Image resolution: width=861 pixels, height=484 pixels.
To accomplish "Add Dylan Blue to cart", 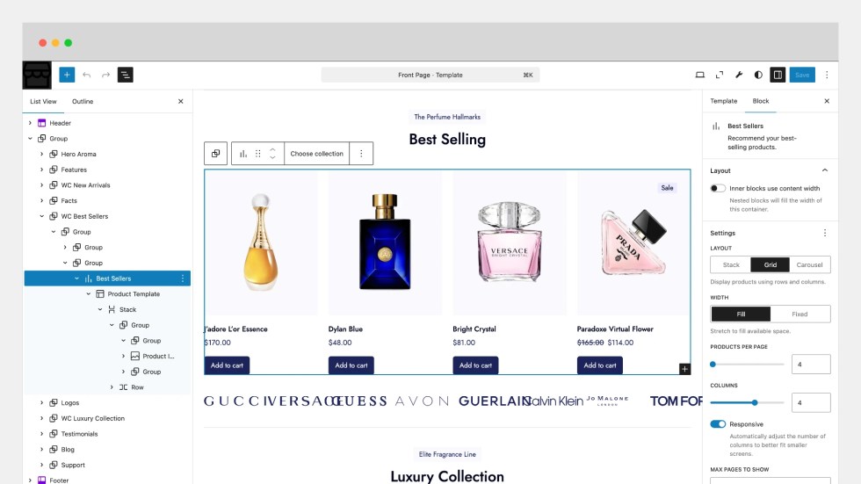I will tap(351, 365).
